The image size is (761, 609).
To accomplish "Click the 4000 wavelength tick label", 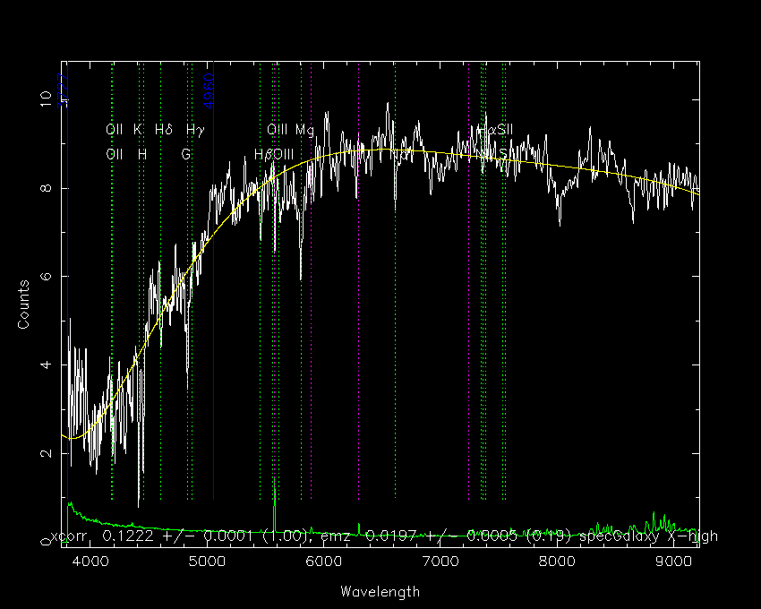I will tap(90, 562).
